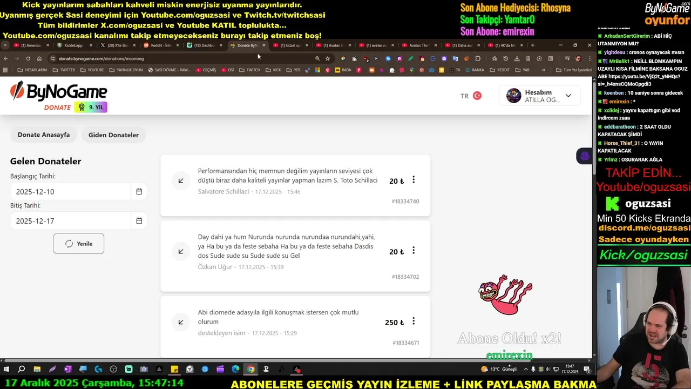Viewport: 691px width, 389px height.
Task: Click the 250 ₺ donation amount
Action: pos(395,323)
